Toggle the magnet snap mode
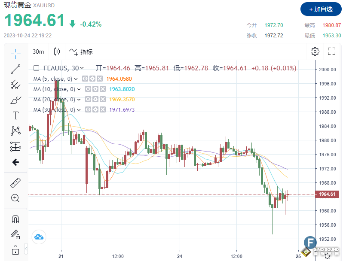This screenshot has height=261, width=343. coord(15,219)
